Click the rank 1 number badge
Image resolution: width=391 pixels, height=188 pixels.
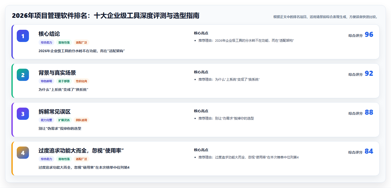point(23,36)
